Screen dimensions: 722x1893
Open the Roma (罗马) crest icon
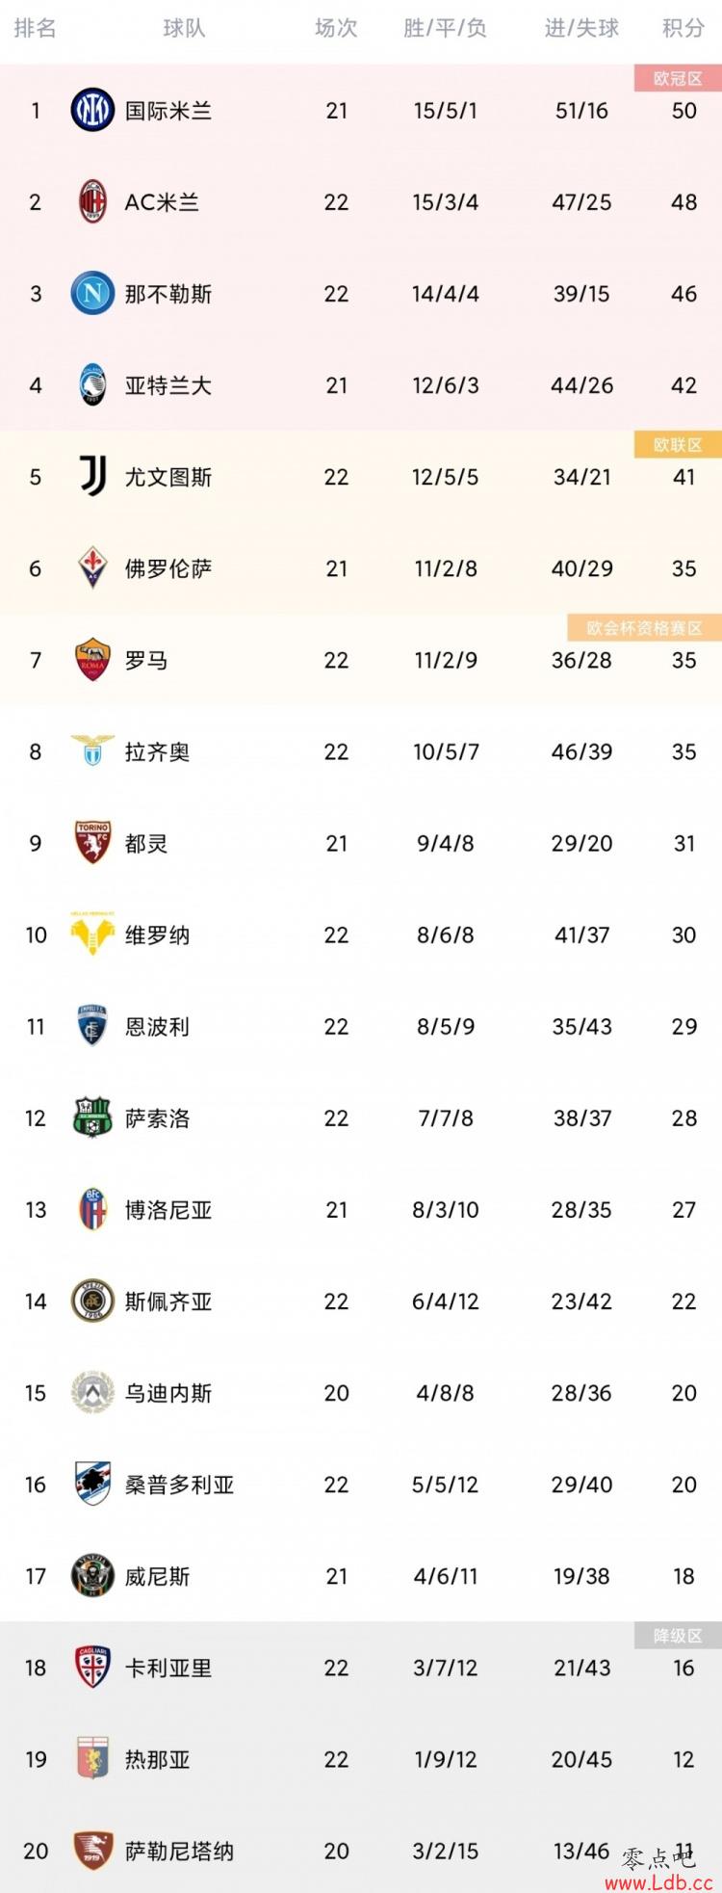92,660
